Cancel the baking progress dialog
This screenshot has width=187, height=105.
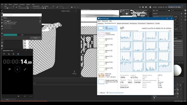pos(35,38)
